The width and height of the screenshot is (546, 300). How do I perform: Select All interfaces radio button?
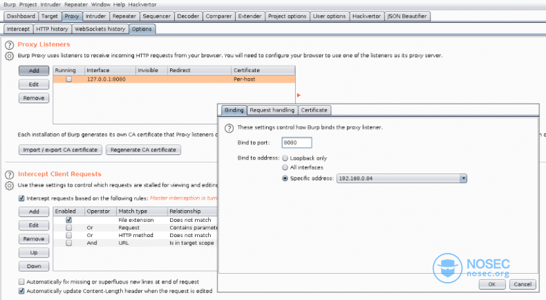(285, 167)
